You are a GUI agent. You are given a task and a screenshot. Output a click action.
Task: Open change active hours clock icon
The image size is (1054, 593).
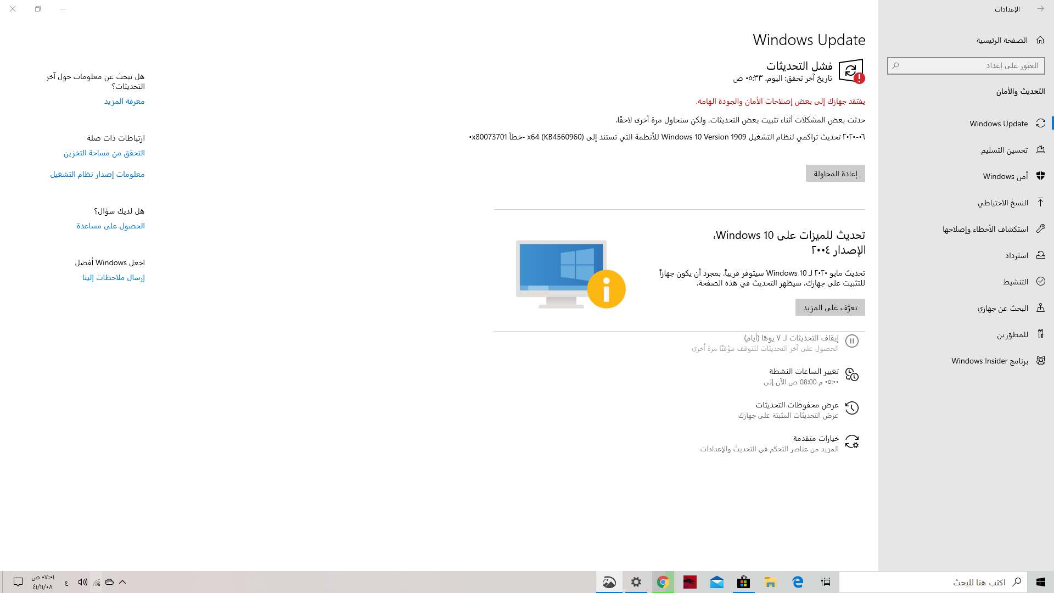[x=852, y=375]
